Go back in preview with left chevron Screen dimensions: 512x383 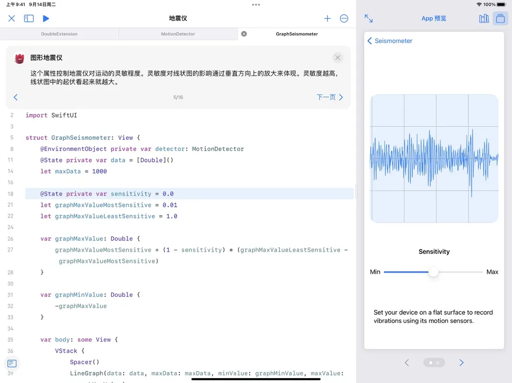407,363
